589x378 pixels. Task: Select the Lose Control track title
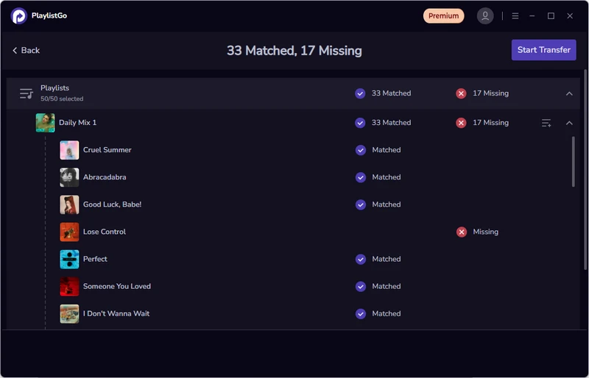pyautogui.click(x=104, y=232)
